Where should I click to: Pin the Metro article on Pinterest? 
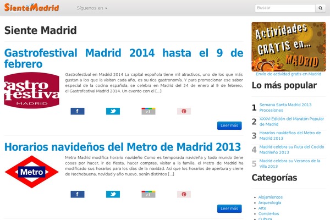184,194
